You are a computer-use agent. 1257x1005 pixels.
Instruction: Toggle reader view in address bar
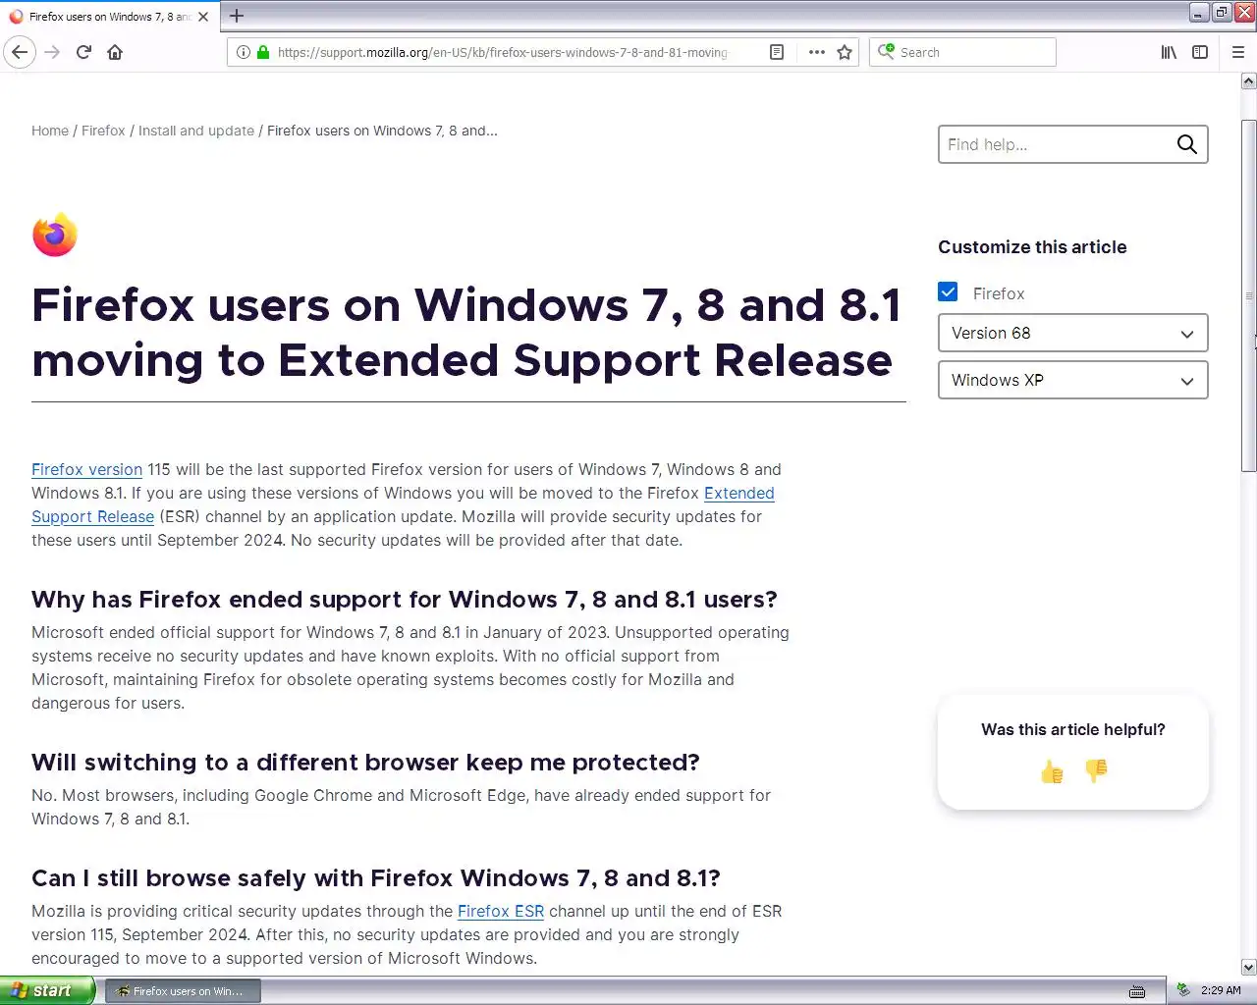point(777,52)
